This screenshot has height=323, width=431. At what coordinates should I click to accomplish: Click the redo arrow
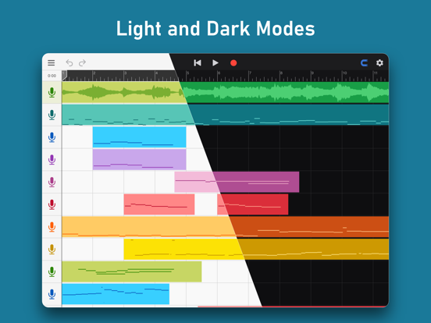tap(82, 63)
